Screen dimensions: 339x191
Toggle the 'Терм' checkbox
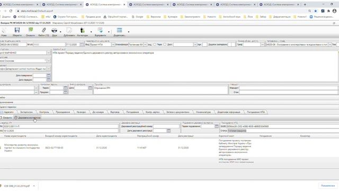click(155, 45)
